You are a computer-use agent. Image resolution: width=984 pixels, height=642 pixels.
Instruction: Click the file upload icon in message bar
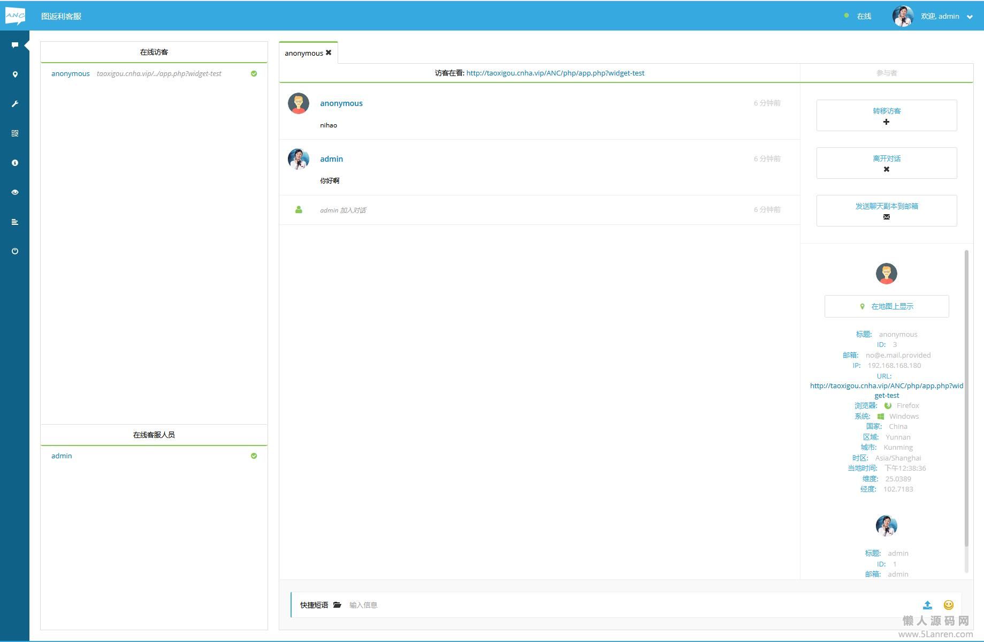pyautogui.click(x=927, y=605)
